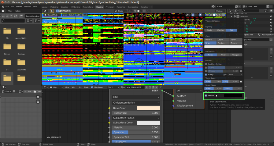
Task: Set lighting to MatCap
Action: 220,30
